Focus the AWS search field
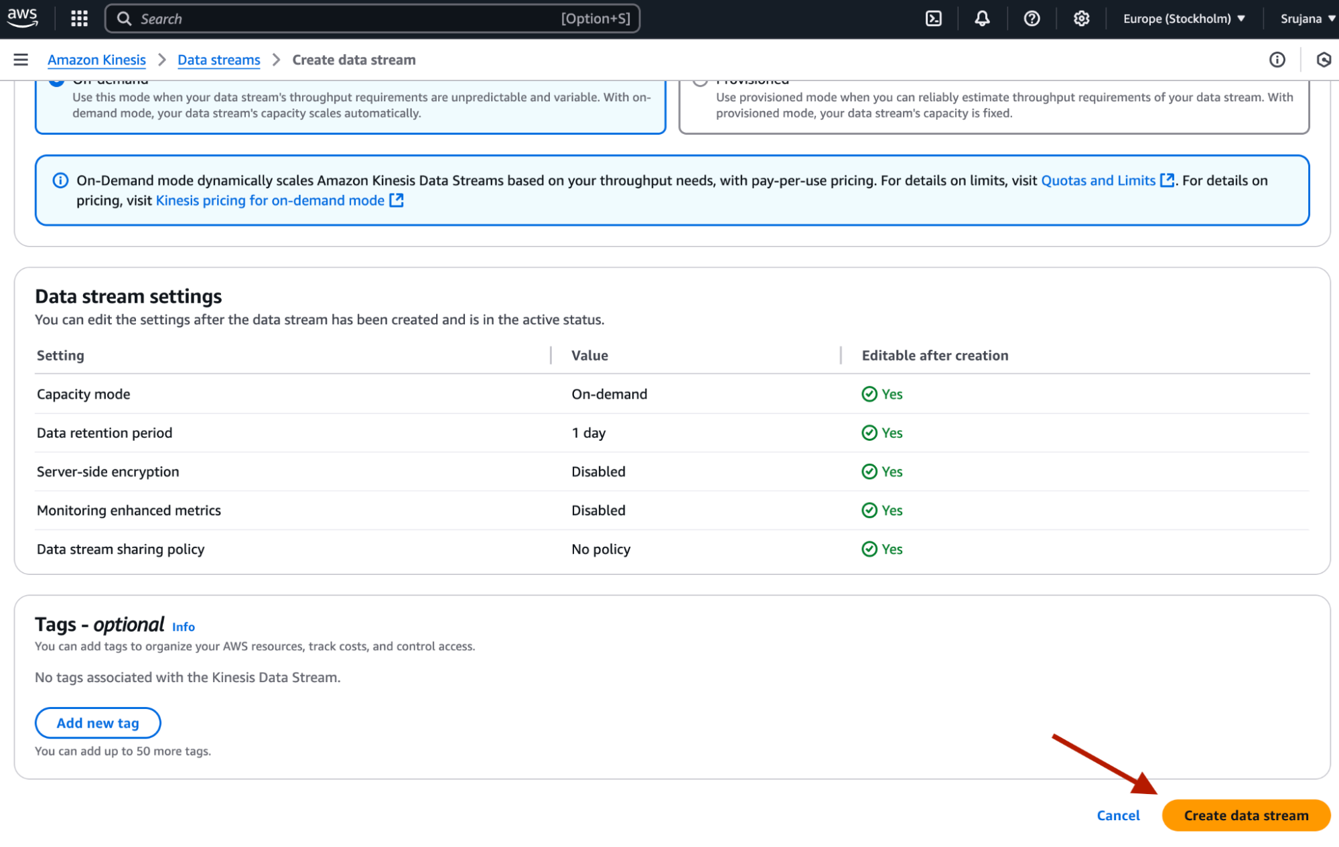1339x847 pixels. [372, 19]
